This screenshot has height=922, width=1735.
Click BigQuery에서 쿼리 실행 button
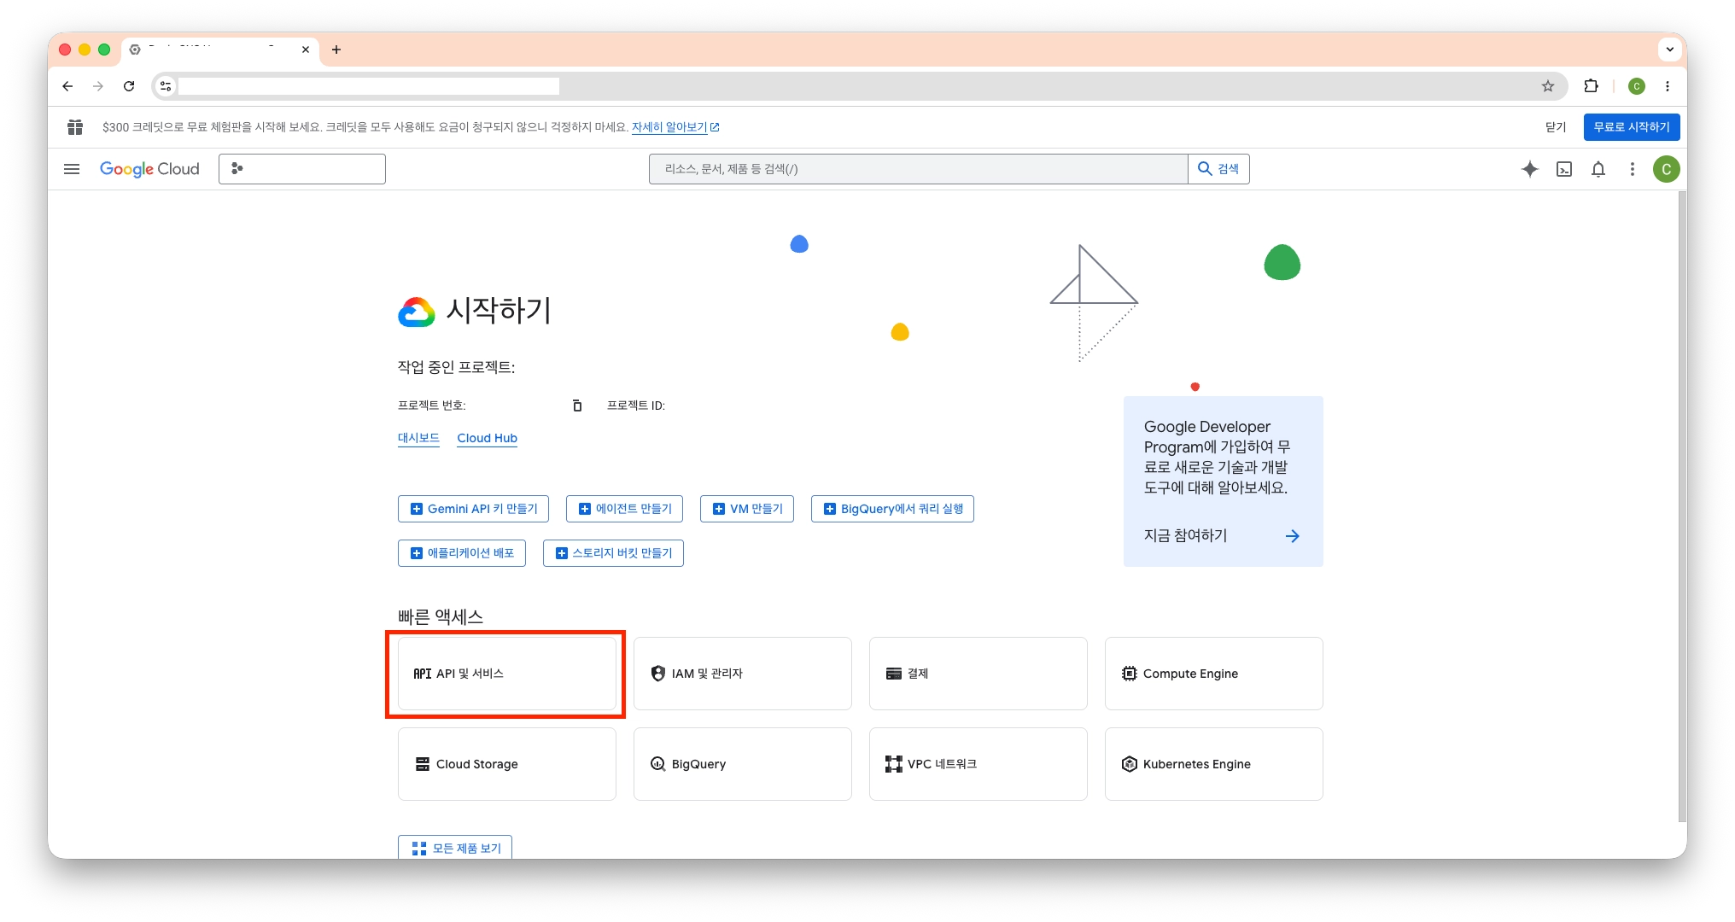892,509
